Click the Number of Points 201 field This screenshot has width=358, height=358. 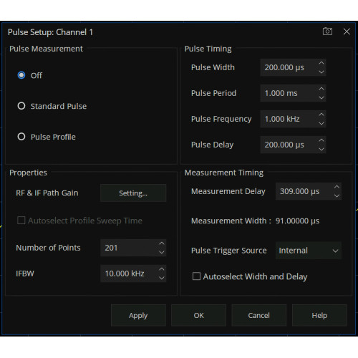pos(133,248)
